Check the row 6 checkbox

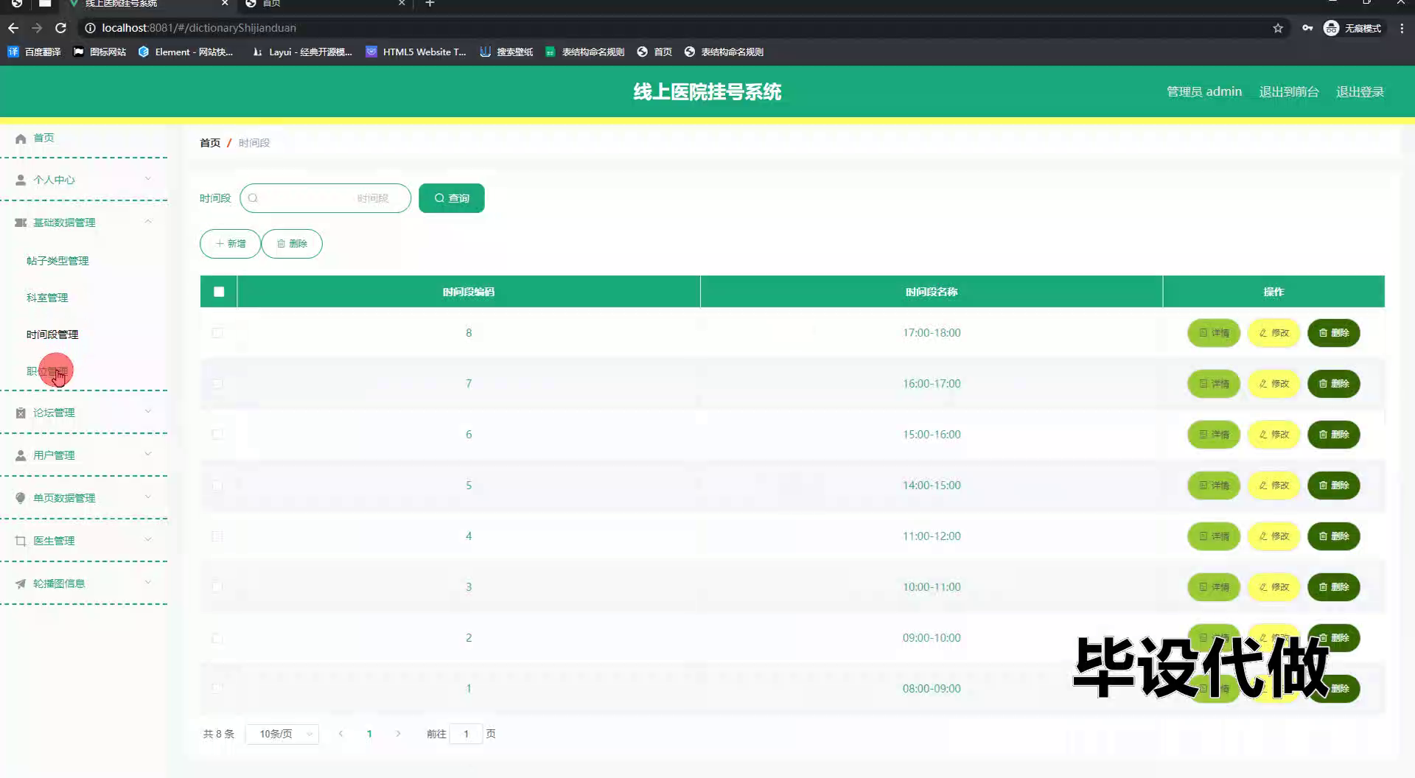(x=217, y=435)
